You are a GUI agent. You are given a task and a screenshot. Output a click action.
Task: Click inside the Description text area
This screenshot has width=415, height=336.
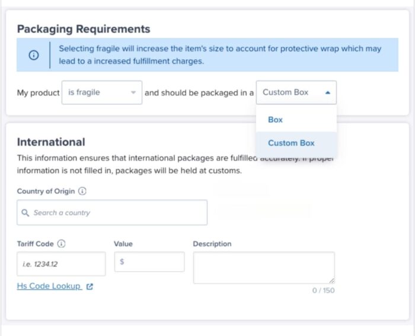pyautogui.click(x=263, y=267)
